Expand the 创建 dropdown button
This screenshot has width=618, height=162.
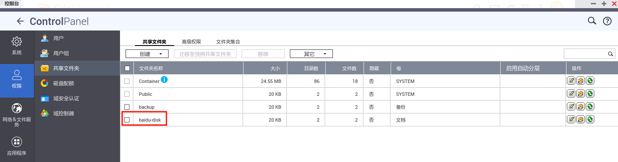click(x=147, y=54)
